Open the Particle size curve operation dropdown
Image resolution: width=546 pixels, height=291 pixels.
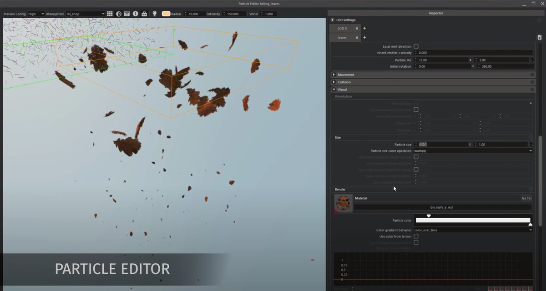pos(472,151)
